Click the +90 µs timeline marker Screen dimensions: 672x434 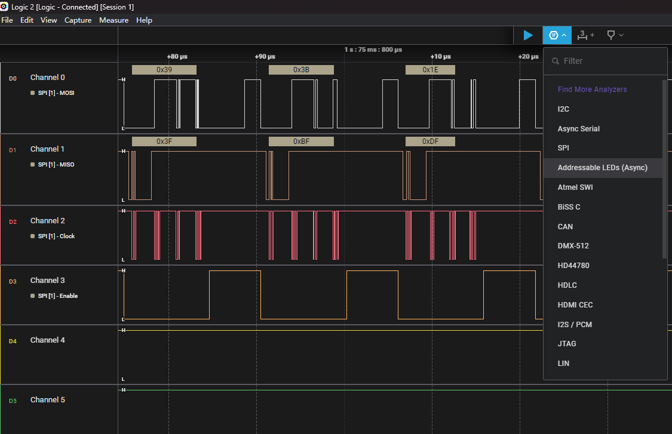(x=265, y=57)
